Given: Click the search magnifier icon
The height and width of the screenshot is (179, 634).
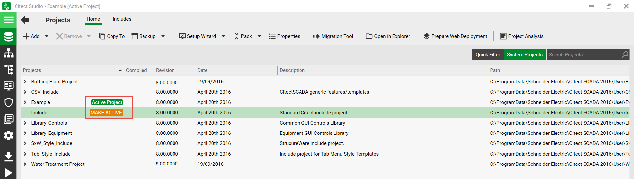Looking at the screenshot, I should click(x=625, y=55).
